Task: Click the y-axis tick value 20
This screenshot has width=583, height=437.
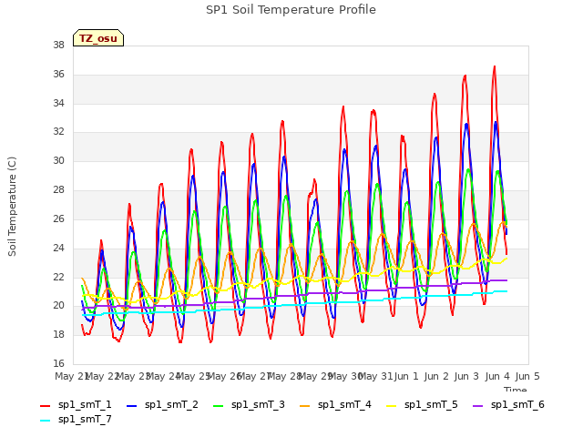Action: coord(58,306)
